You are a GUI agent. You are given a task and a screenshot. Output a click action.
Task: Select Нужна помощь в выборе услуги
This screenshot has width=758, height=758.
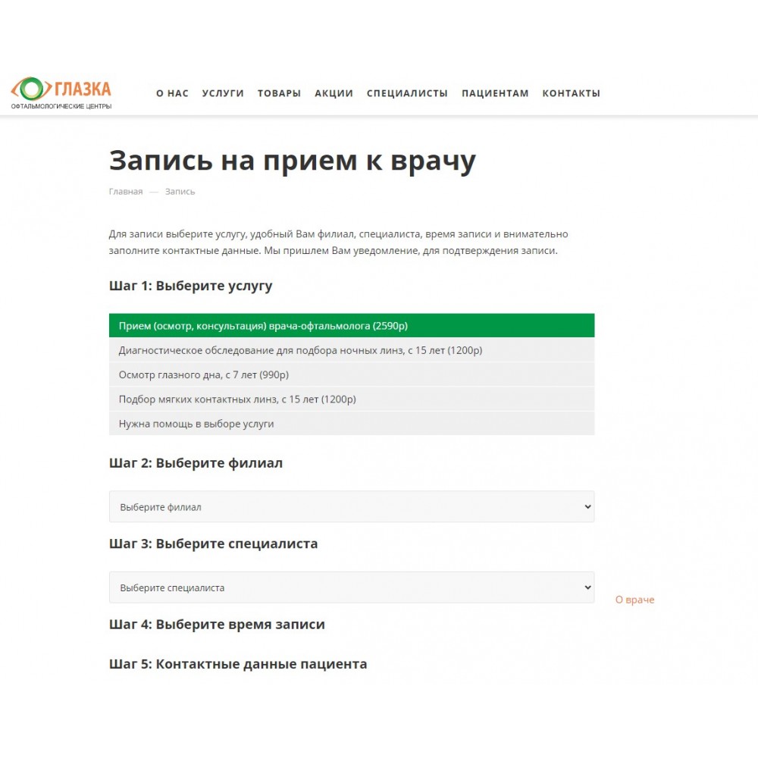point(351,424)
